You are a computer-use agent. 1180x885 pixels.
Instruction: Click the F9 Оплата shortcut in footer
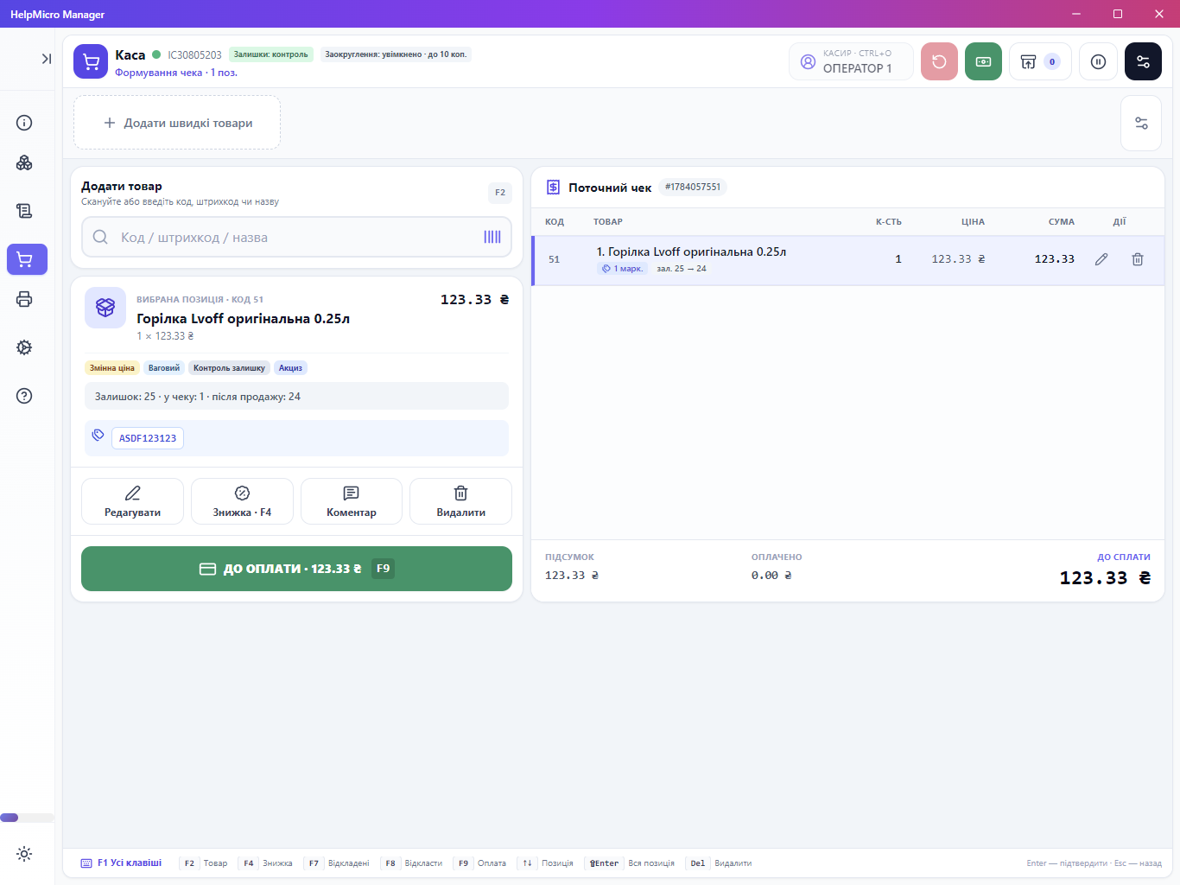481,863
